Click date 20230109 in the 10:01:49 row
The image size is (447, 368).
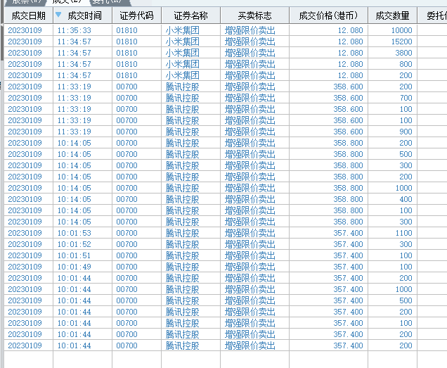click(25, 267)
